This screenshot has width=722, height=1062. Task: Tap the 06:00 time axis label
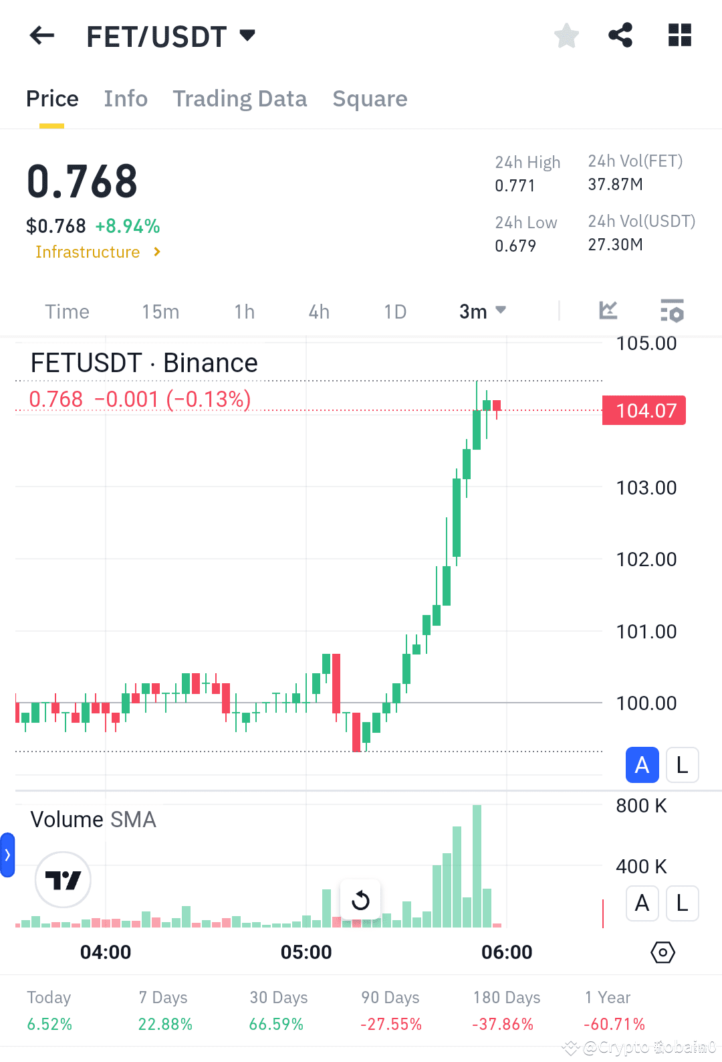507,952
